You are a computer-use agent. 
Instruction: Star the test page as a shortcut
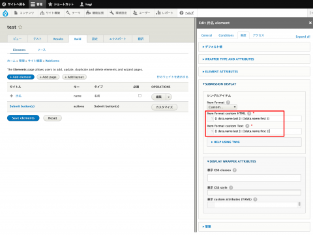(x=20, y=27)
